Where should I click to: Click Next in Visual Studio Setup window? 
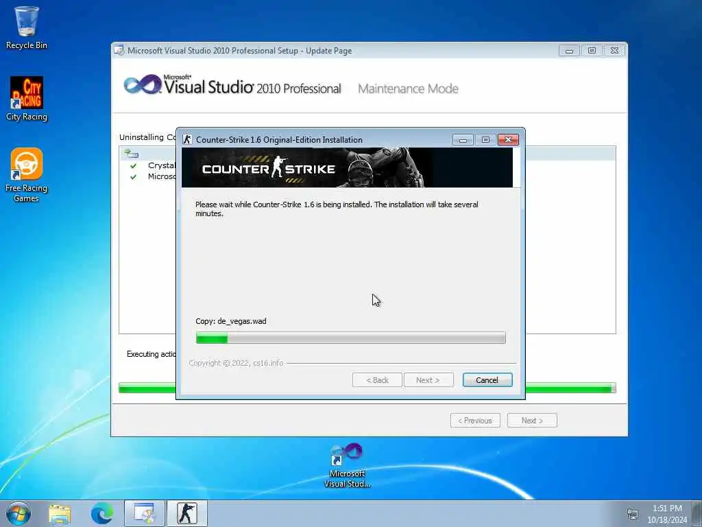532,421
